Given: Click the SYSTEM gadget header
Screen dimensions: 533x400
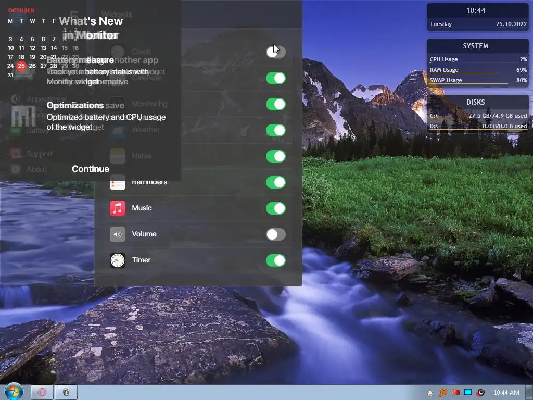Looking at the screenshot, I should (476, 46).
